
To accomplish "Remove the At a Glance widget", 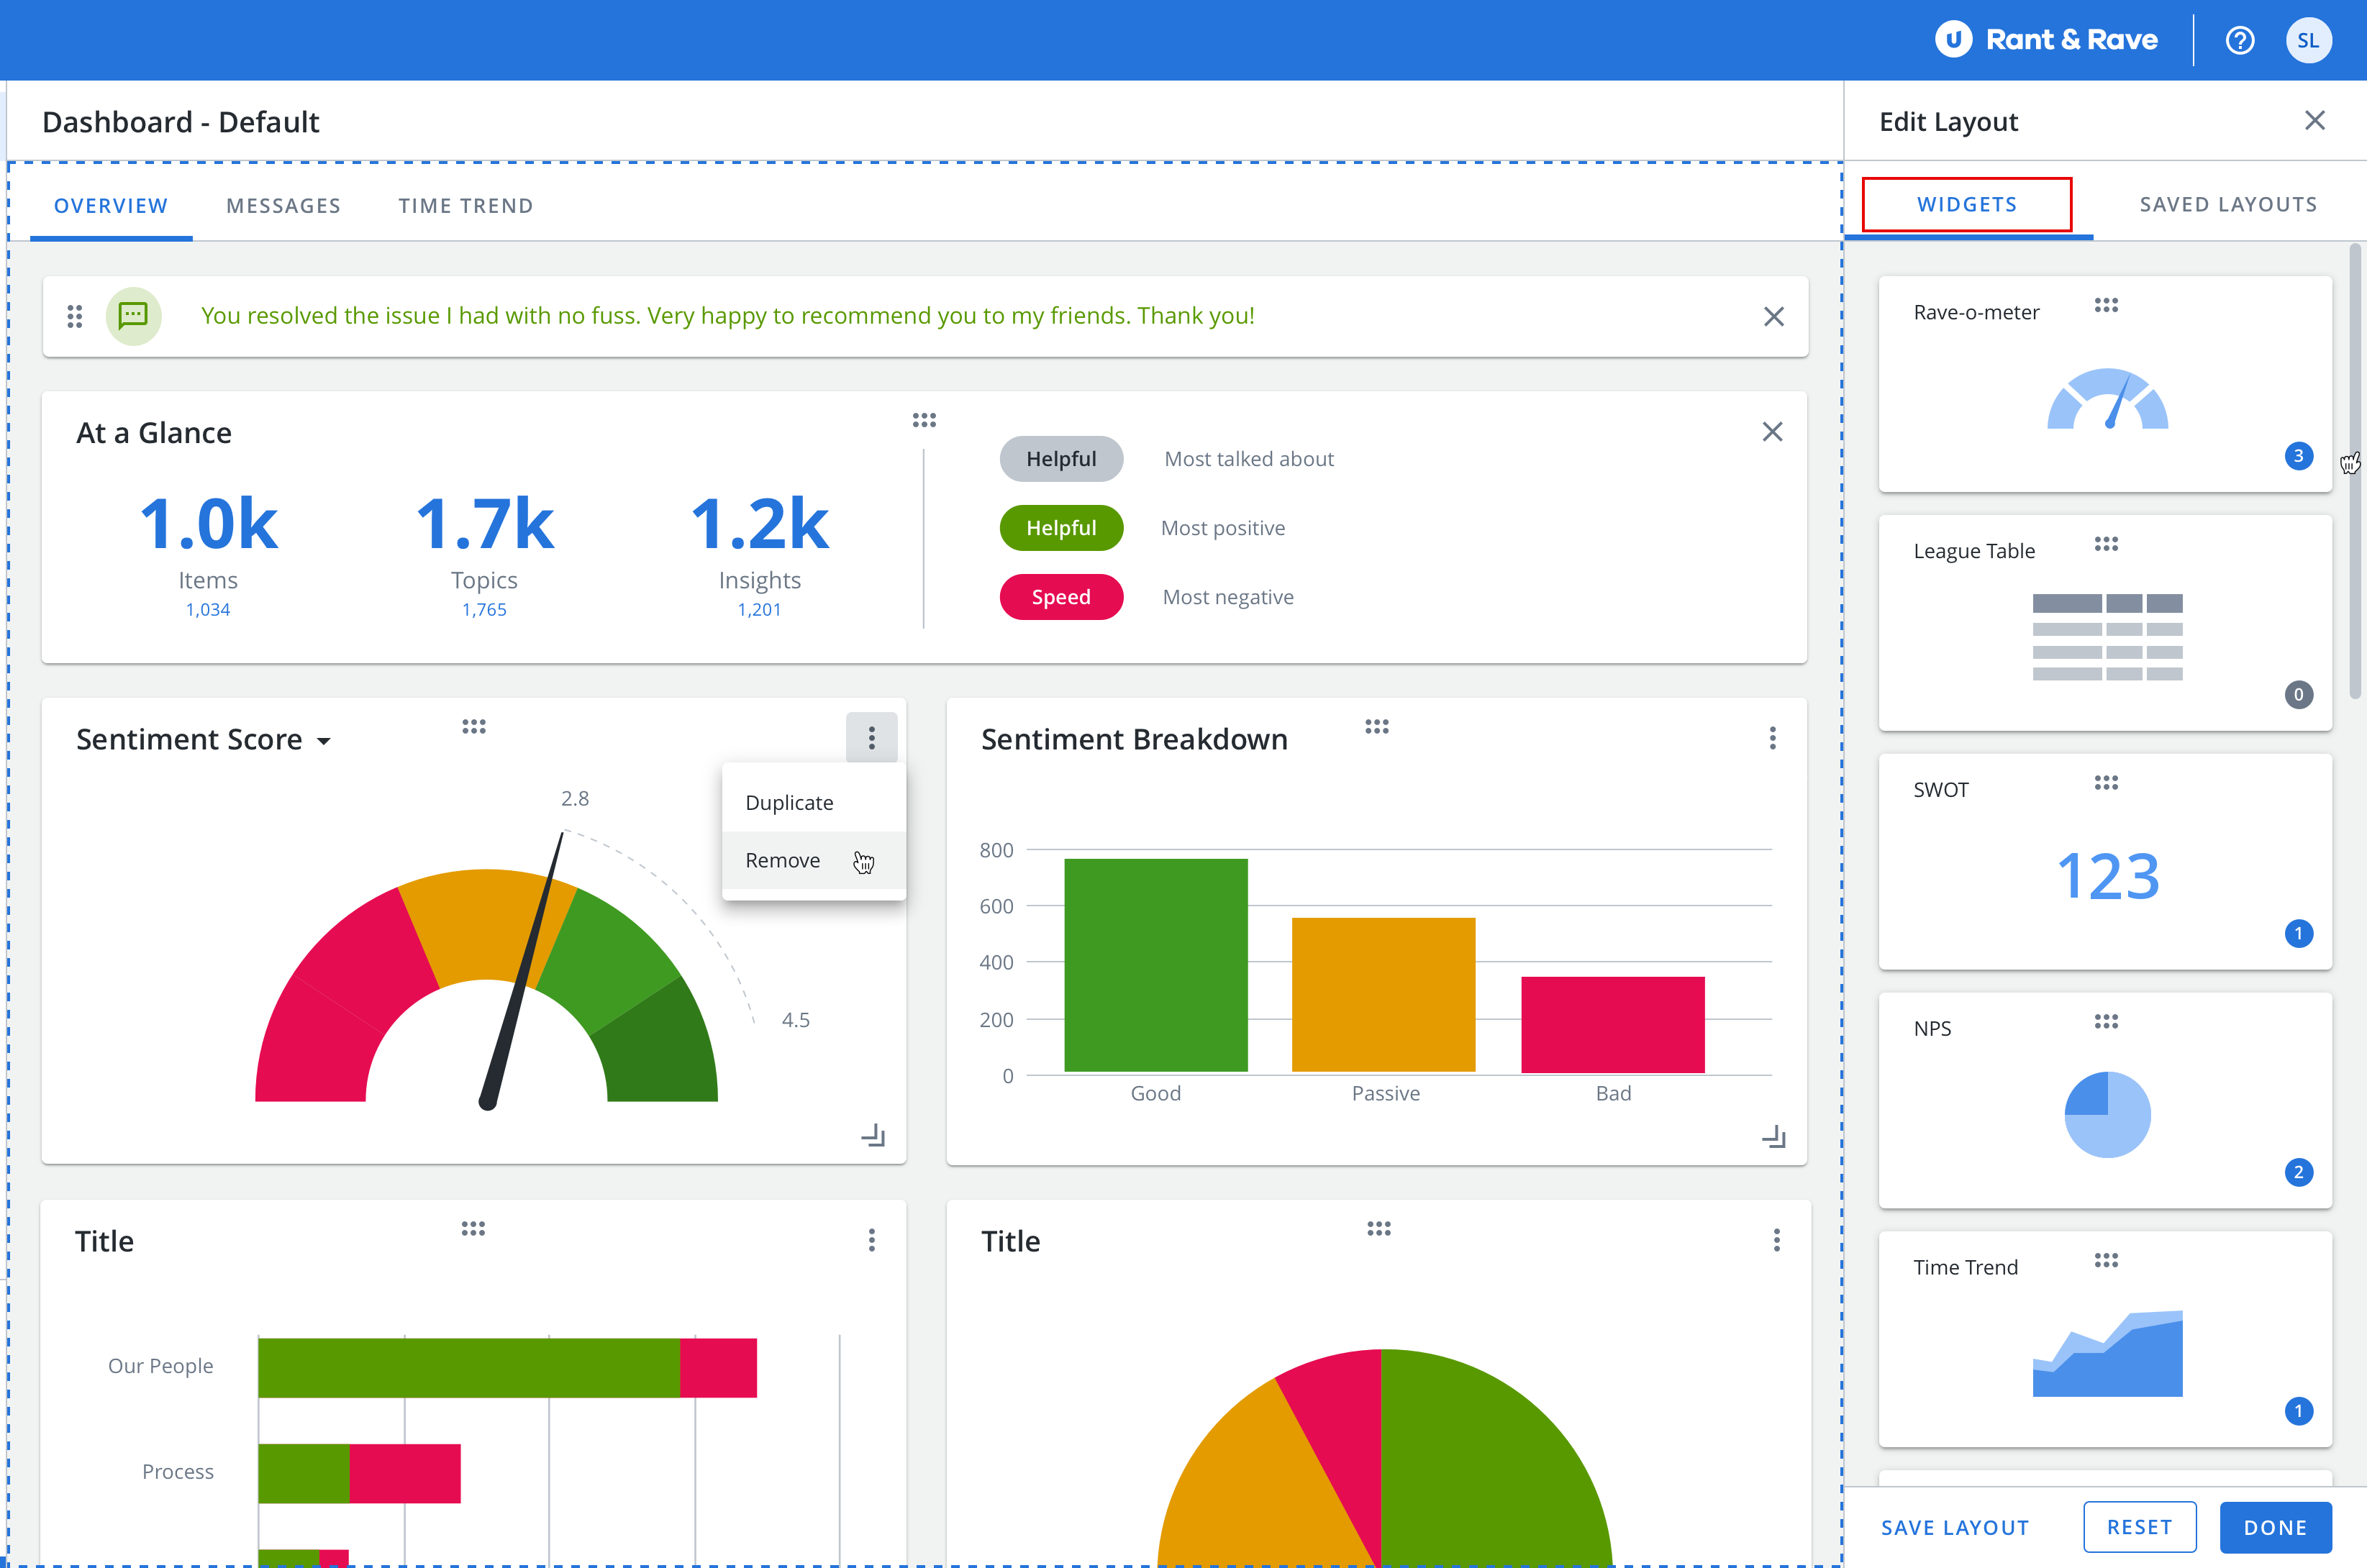I will pos(1771,432).
